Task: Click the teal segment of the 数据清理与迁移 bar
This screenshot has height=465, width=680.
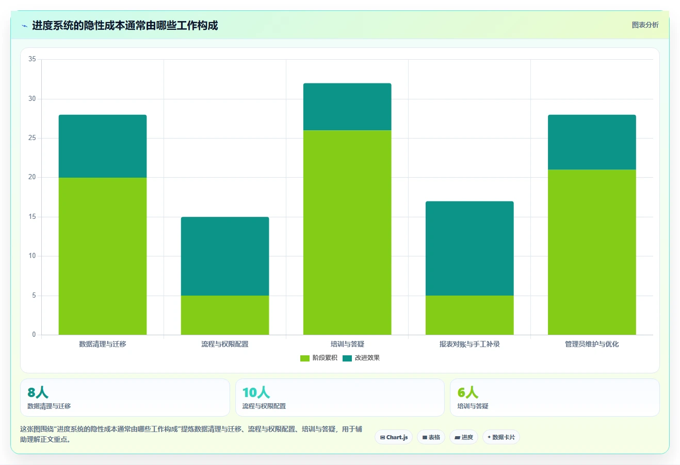Action: click(x=103, y=146)
